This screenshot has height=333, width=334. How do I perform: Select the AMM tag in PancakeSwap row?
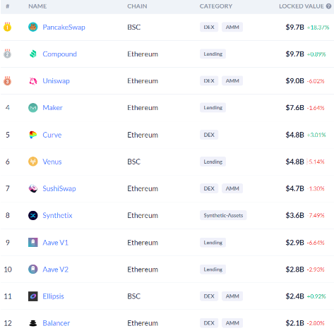[x=232, y=27]
